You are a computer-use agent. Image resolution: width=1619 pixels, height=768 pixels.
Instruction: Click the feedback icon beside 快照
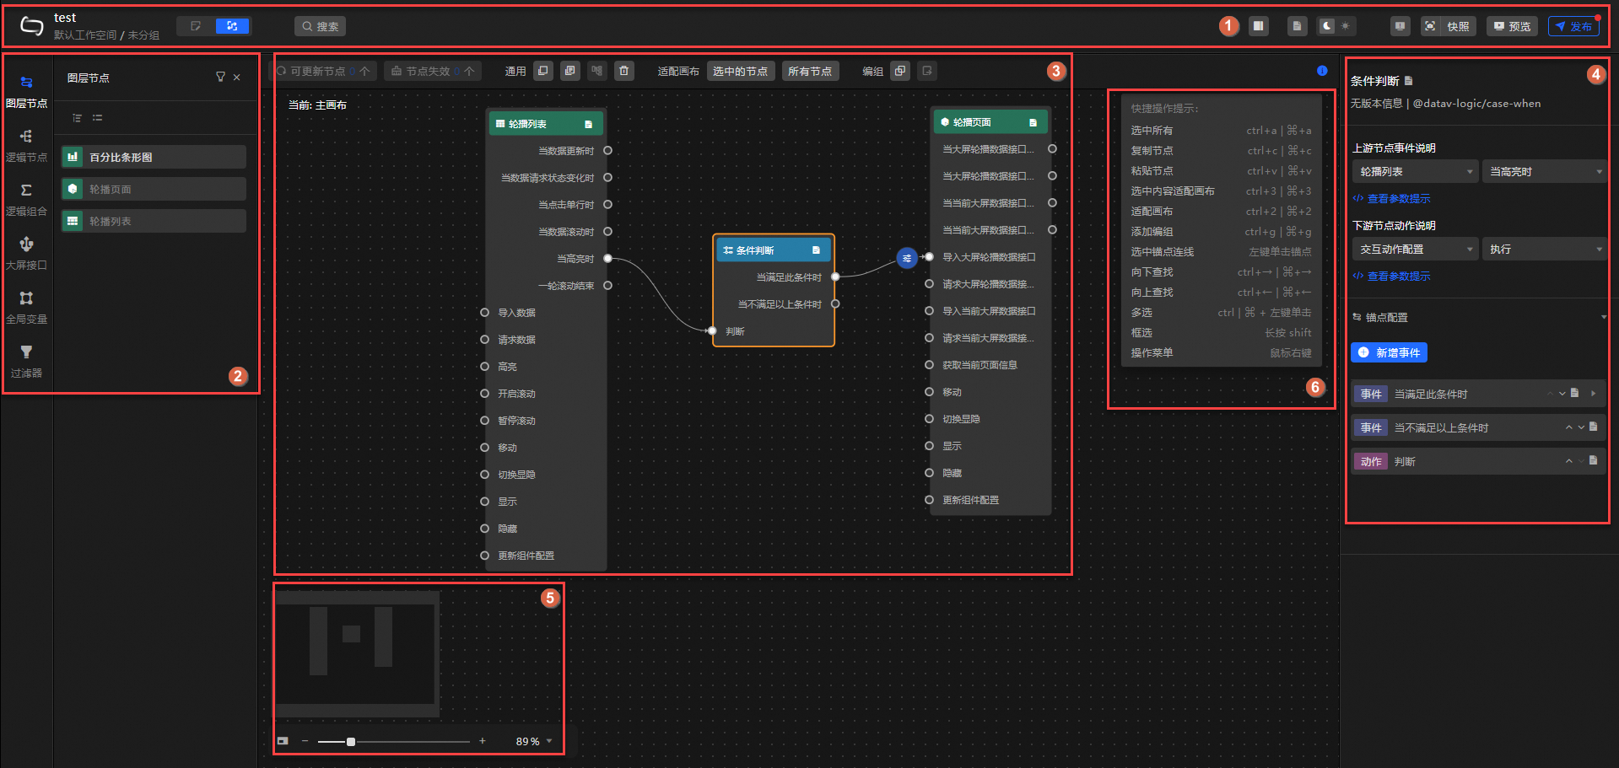(1400, 26)
